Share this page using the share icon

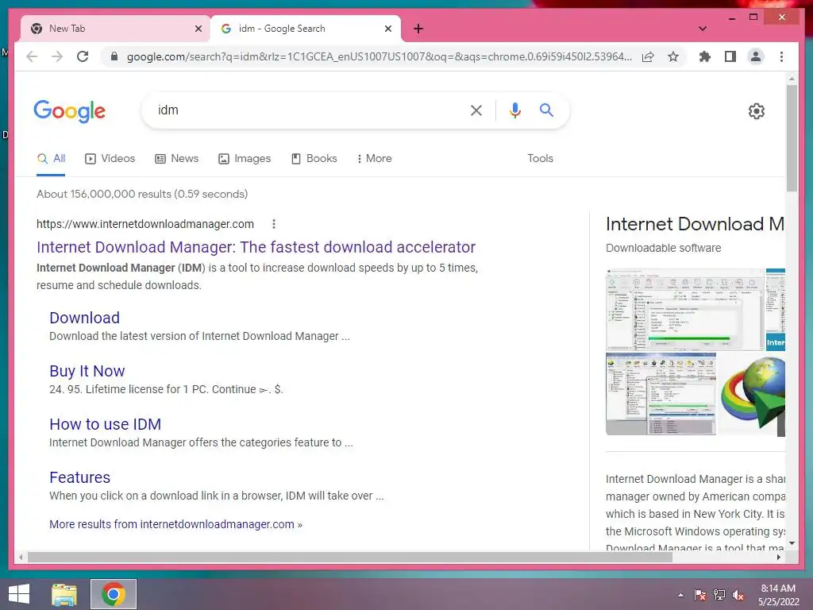coord(648,56)
